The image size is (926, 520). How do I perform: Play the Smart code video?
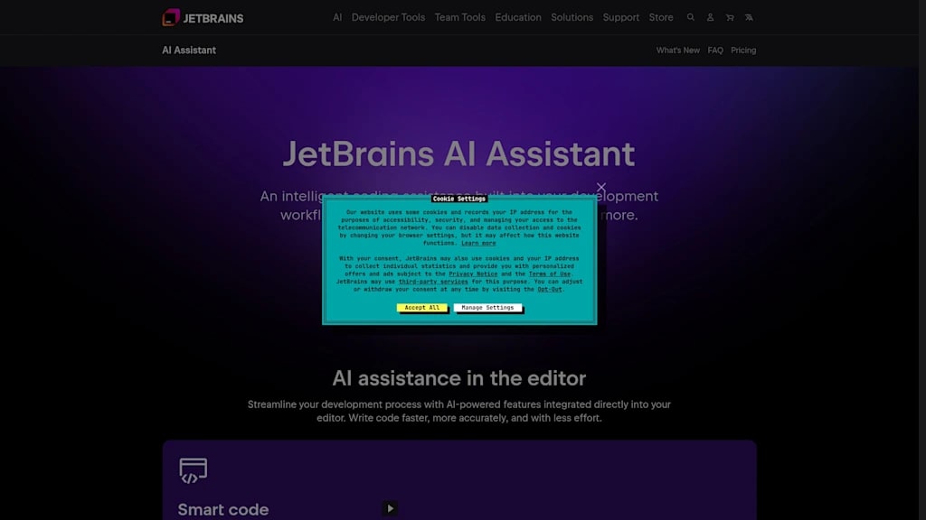(x=390, y=508)
